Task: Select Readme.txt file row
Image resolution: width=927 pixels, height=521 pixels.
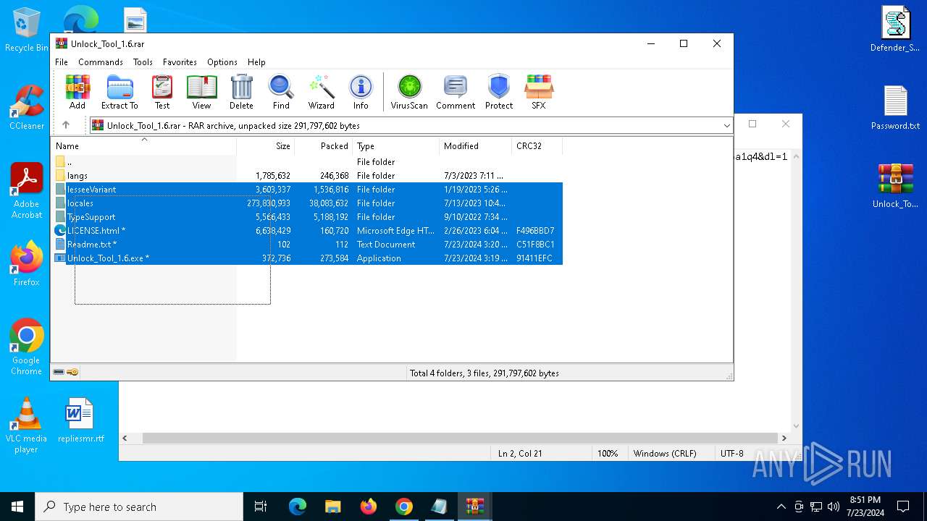Action: pos(307,244)
